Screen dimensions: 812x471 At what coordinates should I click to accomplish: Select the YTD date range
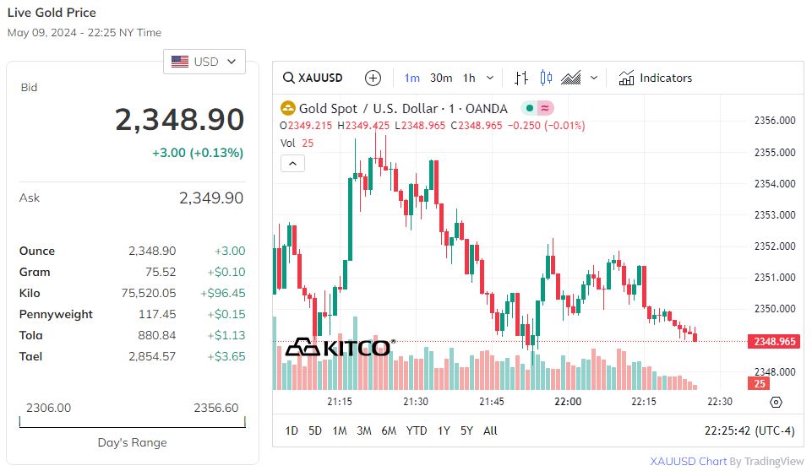coord(417,430)
